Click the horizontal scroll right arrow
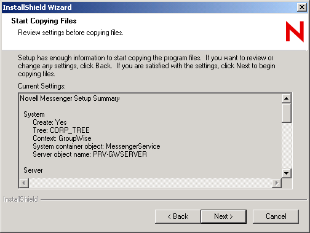This screenshot has width=310, height=233. click(x=277, y=183)
